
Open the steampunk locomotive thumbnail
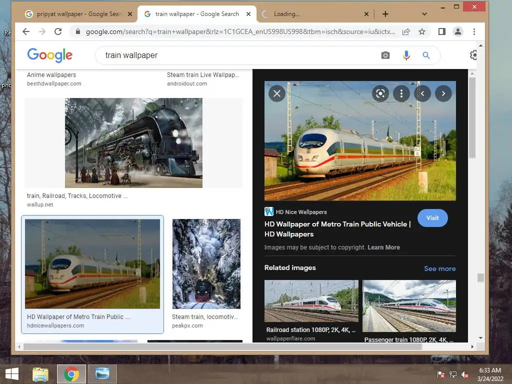click(133, 142)
